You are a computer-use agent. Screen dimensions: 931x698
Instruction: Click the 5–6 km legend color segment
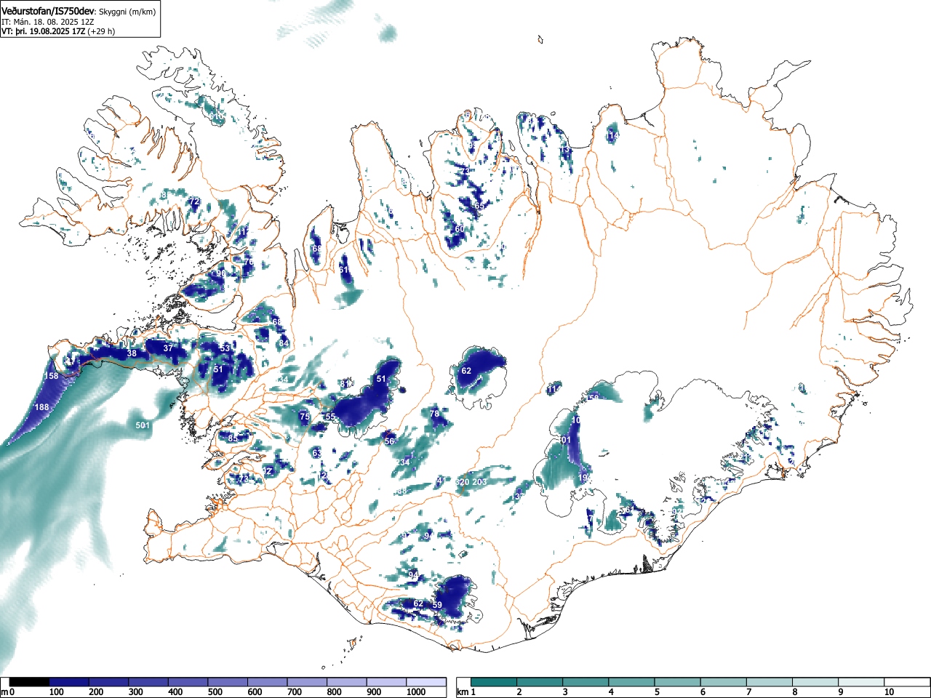pyautogui.click(x=678, y=682)
